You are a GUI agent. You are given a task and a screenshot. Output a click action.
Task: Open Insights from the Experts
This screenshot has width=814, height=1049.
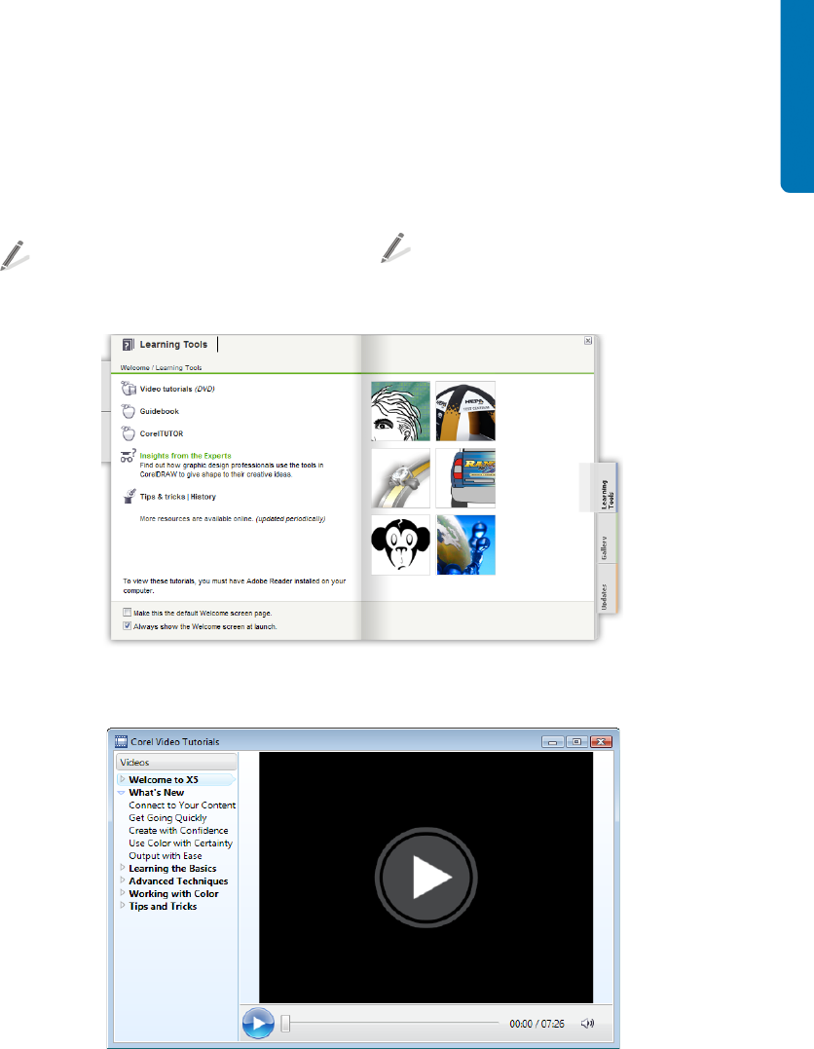pos(185,456)
